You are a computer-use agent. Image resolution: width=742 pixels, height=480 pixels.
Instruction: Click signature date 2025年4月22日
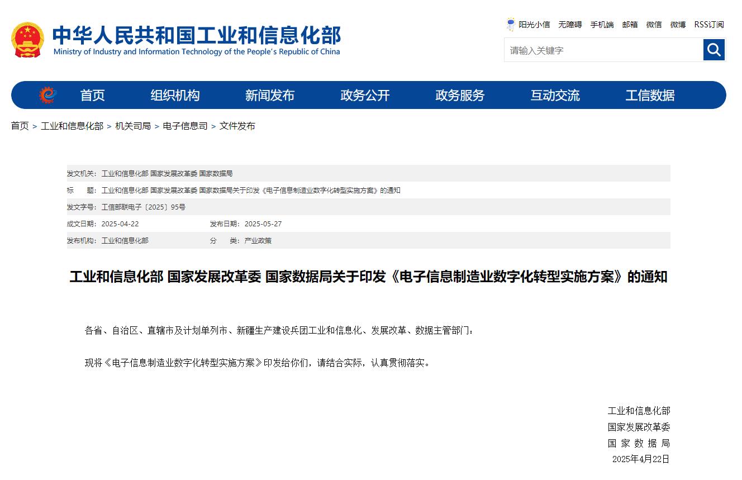point(641,459)
